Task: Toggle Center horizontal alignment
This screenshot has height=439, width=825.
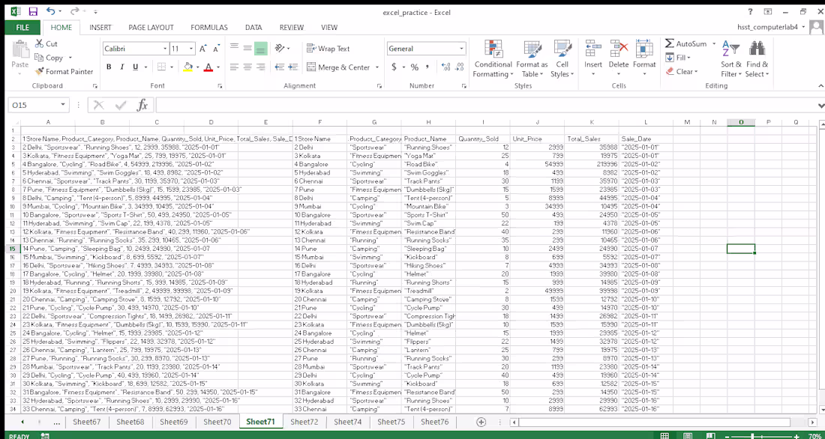Action: tap(247, 67)
